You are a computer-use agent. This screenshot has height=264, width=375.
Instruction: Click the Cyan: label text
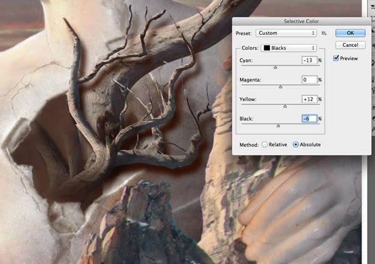click(246, 60)
